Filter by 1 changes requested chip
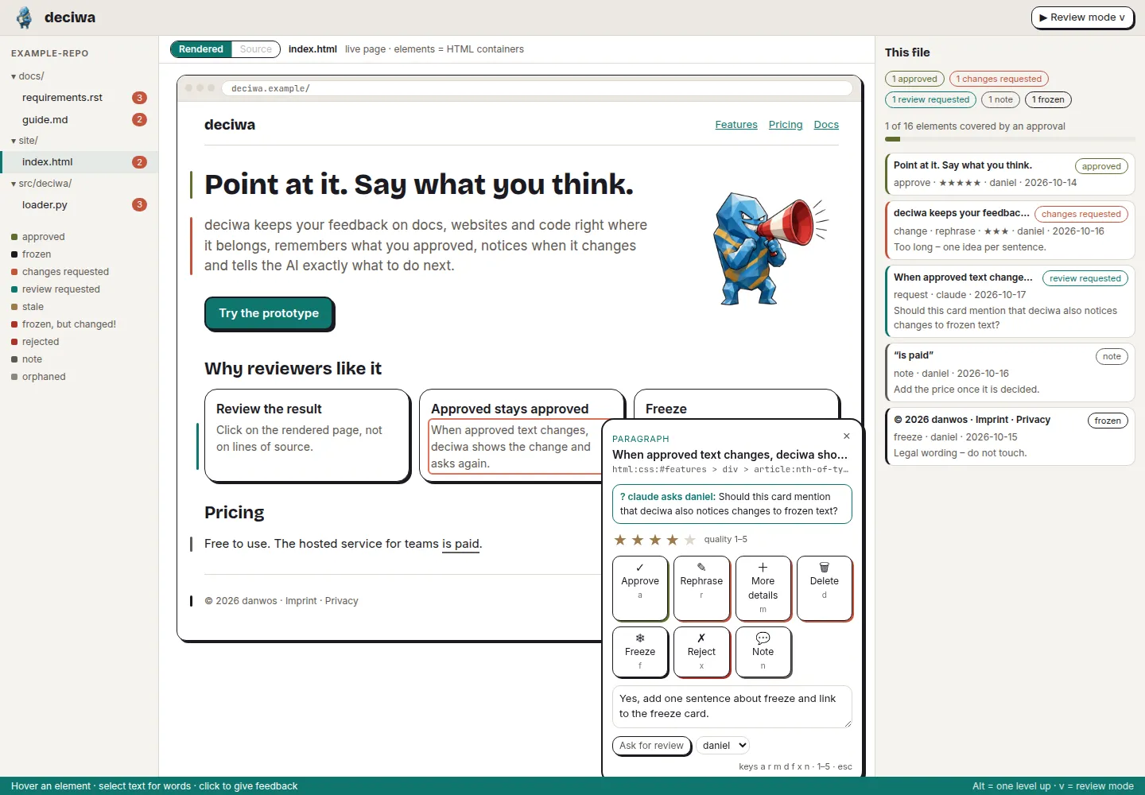 tap(999, 79)
